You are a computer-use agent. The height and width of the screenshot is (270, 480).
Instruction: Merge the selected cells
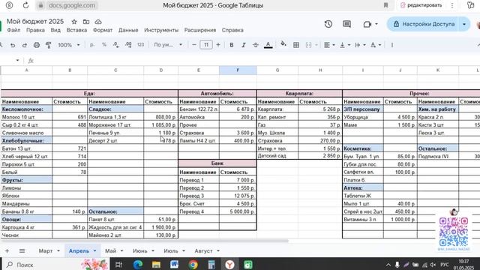pyautogui.click(x=308, y=45)
